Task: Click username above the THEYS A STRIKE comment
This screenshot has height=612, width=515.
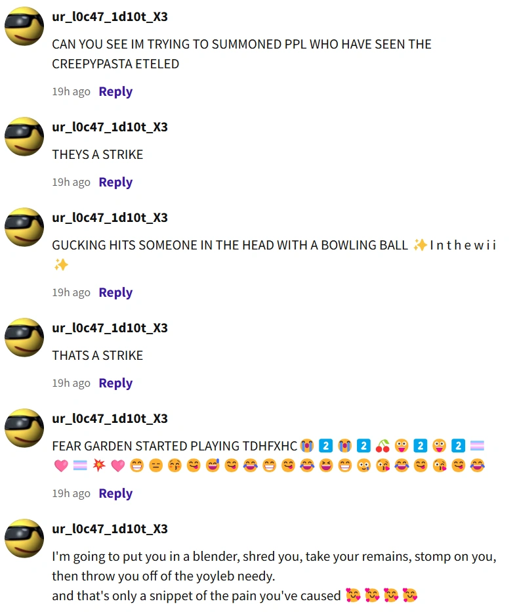Action: [110, 127]
